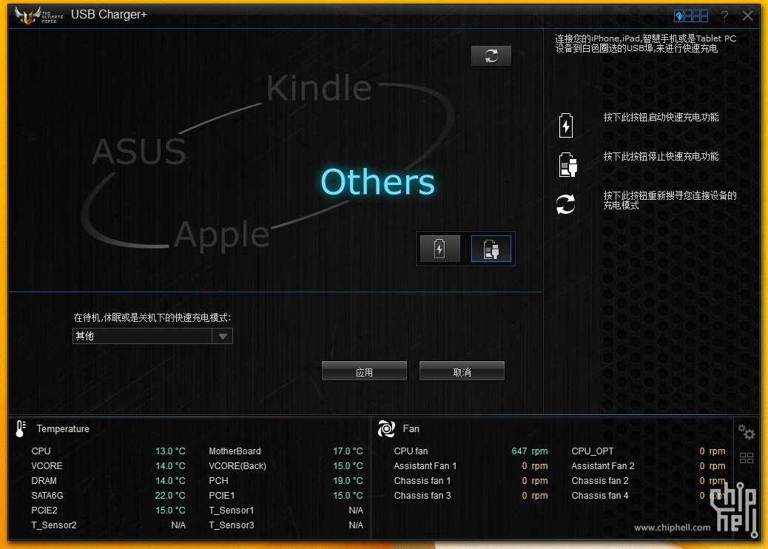Click the spinning fan icon next to Fan

386,428
